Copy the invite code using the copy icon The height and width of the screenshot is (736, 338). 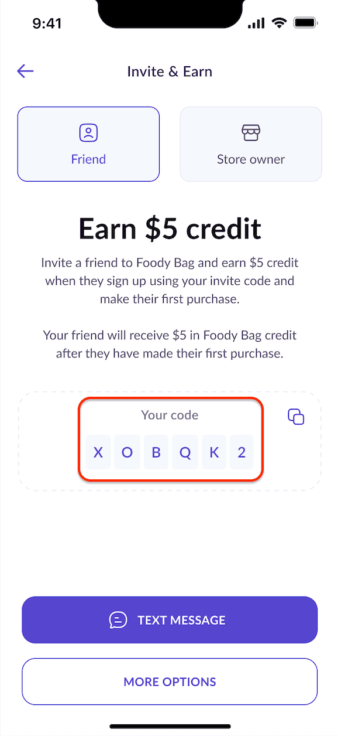click(296, 416)
